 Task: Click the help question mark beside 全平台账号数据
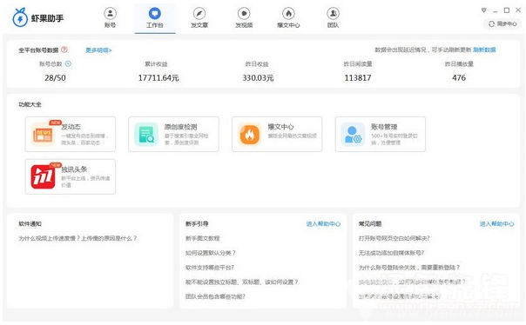click(x=64, y=50)
